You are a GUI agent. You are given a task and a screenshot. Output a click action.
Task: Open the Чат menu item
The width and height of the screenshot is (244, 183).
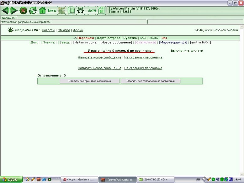tap(164, 38)
